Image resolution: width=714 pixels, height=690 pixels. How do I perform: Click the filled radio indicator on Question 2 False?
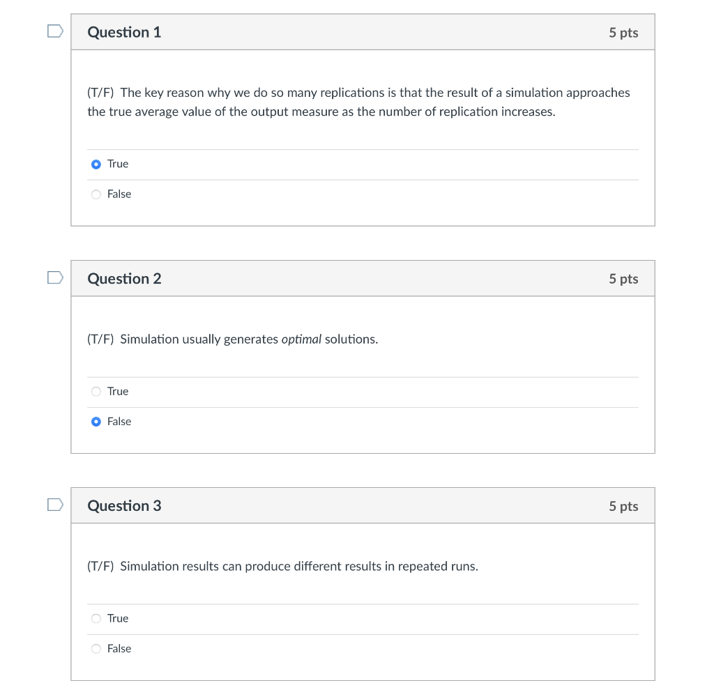click(96, 421)
